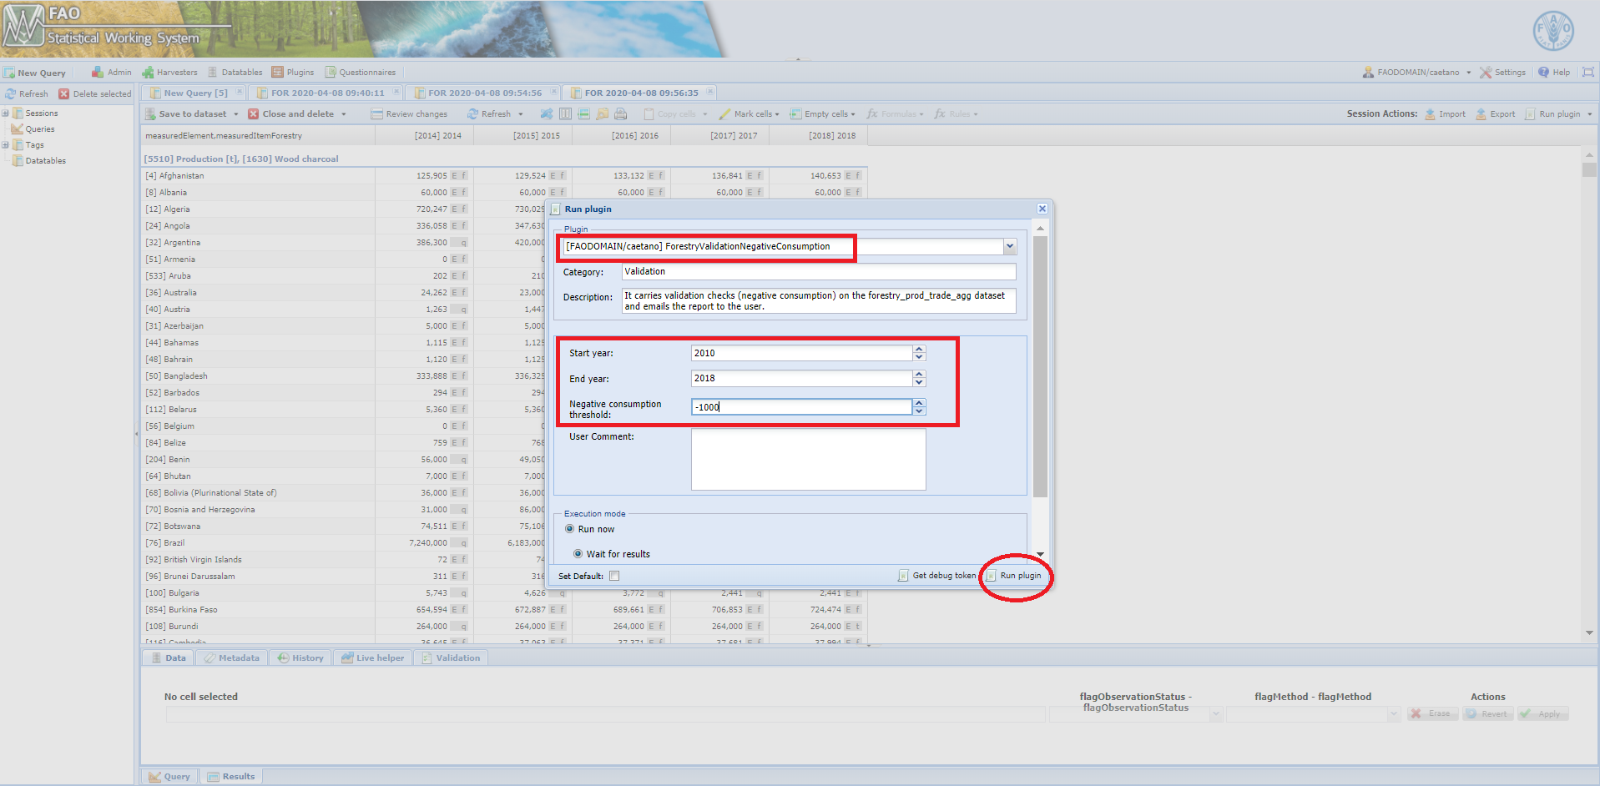
Task: Open Datatables from the top toolbar
Action: pyautogui.click(x=235, y=72)
